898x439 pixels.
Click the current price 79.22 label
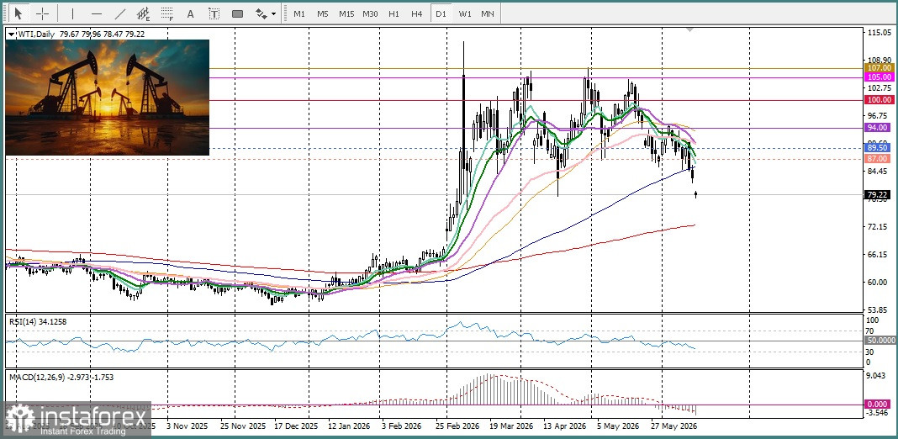[878, 195]
